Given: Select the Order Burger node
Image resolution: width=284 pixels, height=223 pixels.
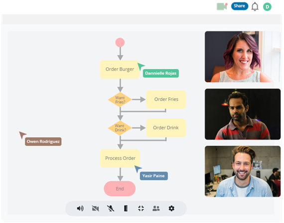Looking at the screenshot, I should 120,69.
